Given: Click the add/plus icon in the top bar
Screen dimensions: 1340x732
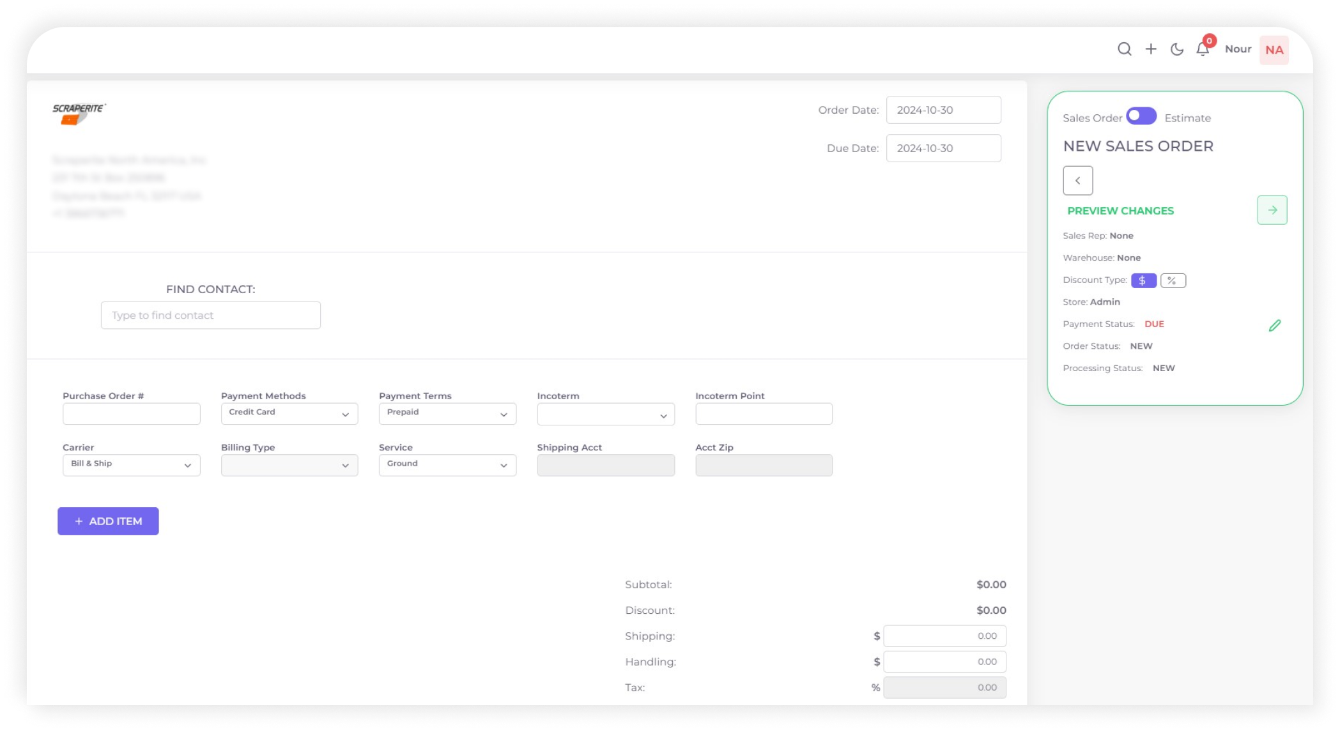Looking at the screenshot, I should [1151, 50].
